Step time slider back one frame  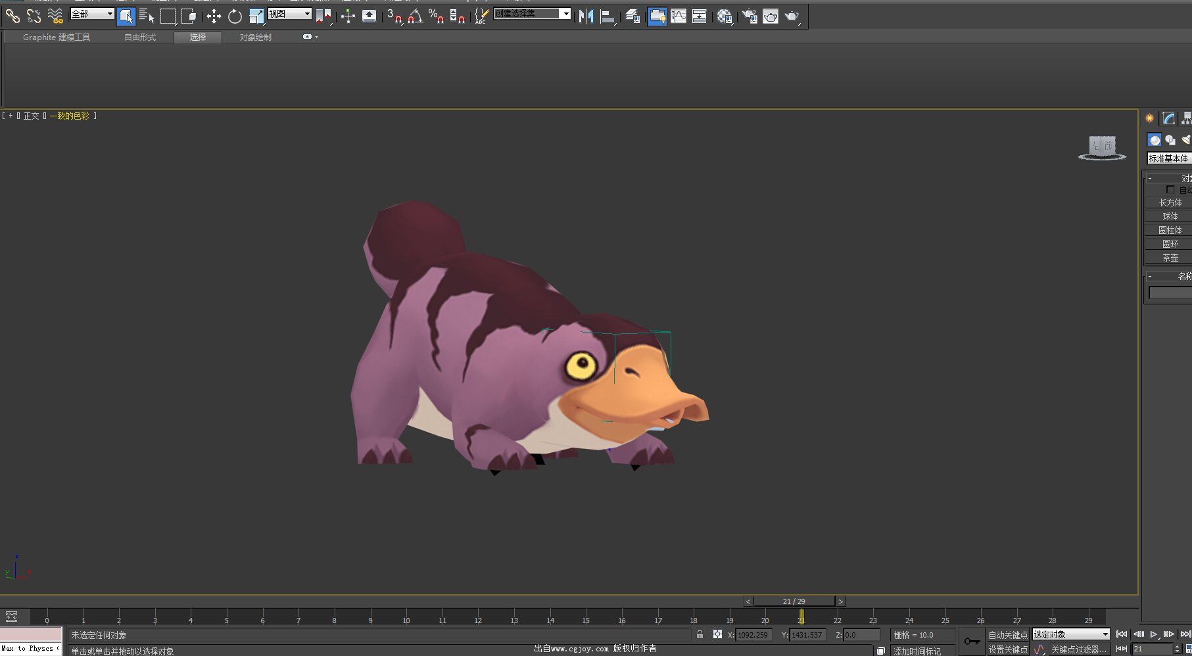click(x=748, y=601)
